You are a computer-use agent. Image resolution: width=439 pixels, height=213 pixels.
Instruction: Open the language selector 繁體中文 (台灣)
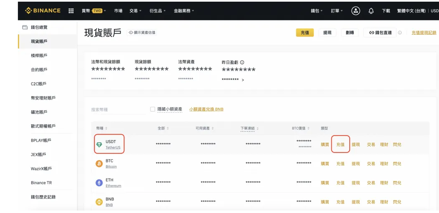click(411, 11)
